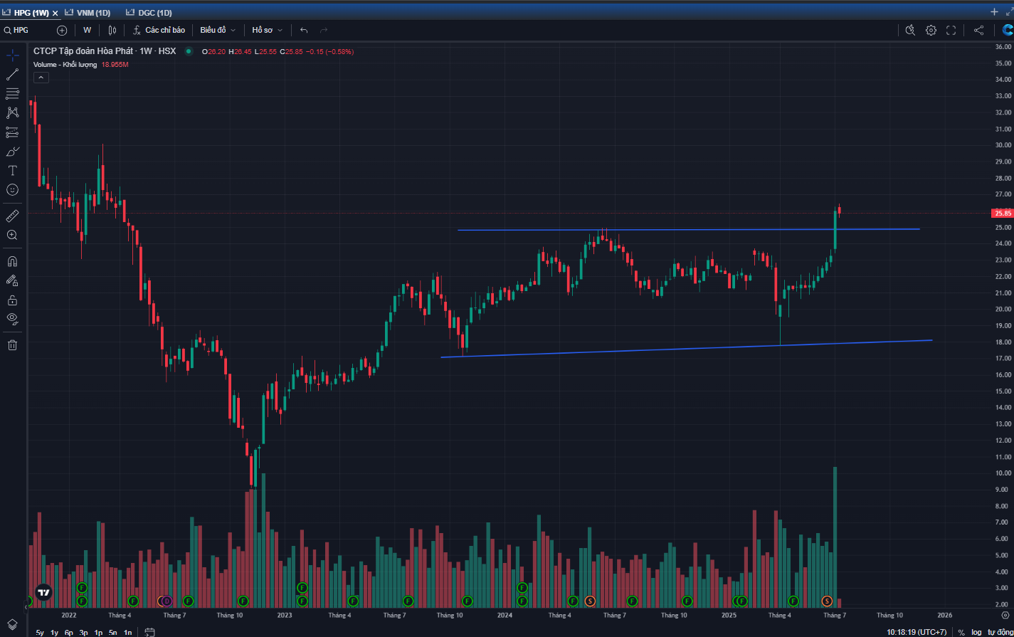This screenshot has height=637, width=1014.
Task: Open chart settings gear icon
Action: click(931, 30)
